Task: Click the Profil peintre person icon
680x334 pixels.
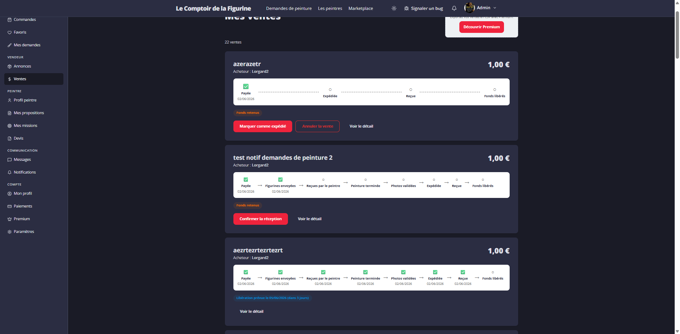Action: coord(10,100)
